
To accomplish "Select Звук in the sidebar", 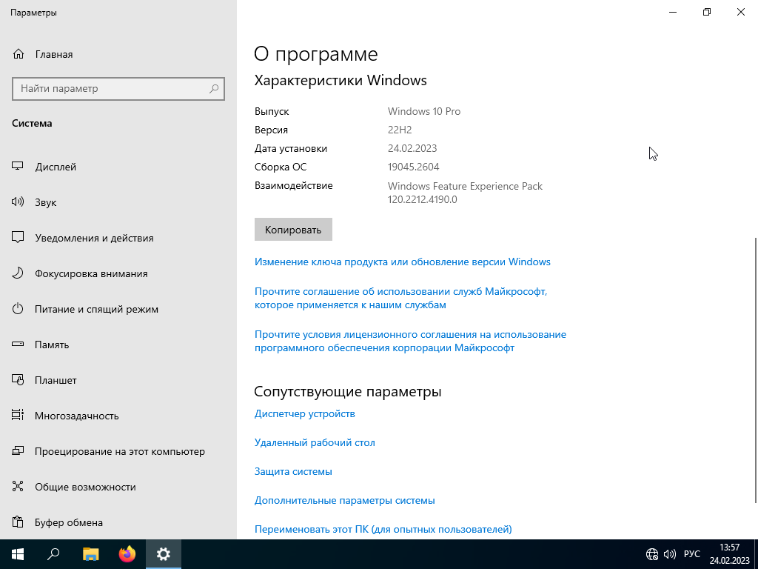I will click(45, 203).
